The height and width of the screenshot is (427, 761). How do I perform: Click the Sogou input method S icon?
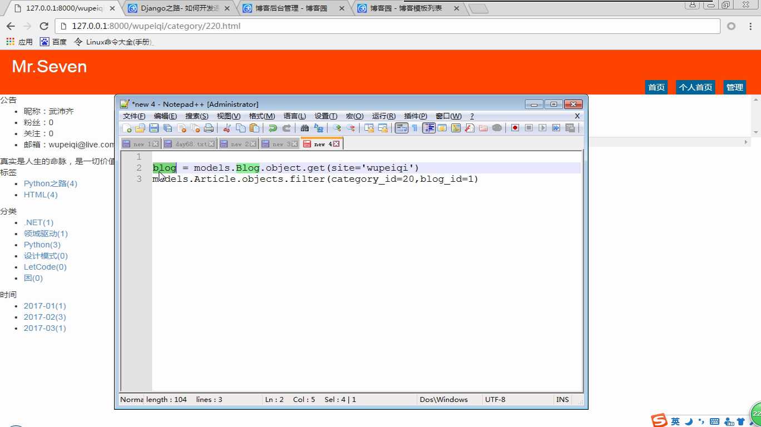point(659,421)
